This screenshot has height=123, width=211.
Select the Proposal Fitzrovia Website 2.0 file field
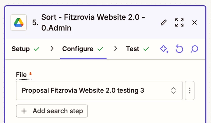[99, 90]
